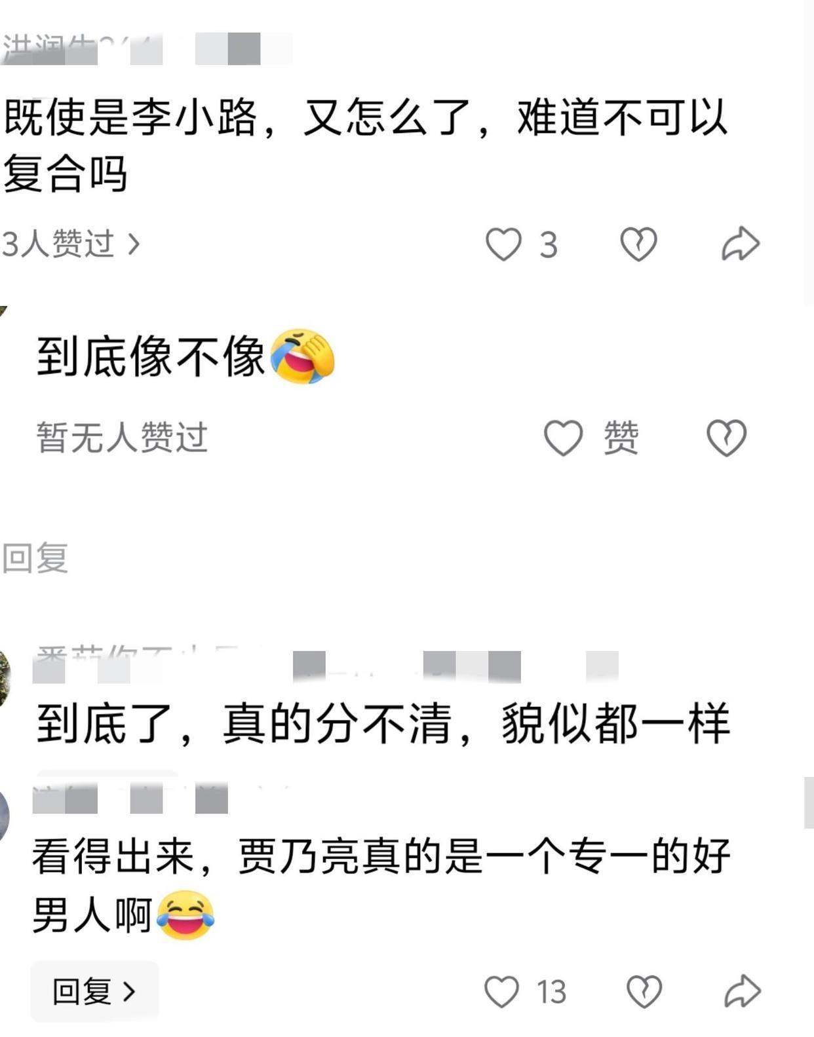Image resolution: width=814 pixels, height=1037 pixels.
Task: Tap the face-palm laughing emoji
Action: (301, 357)
